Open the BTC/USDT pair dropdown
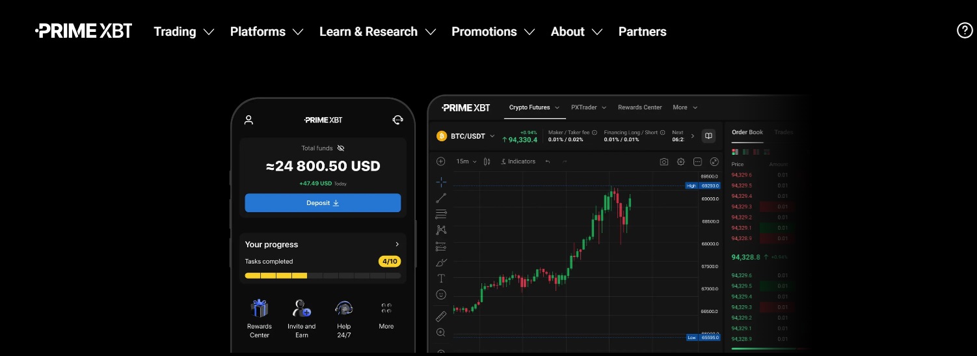The width and height of the screenshot is (977, 356). 492,136
